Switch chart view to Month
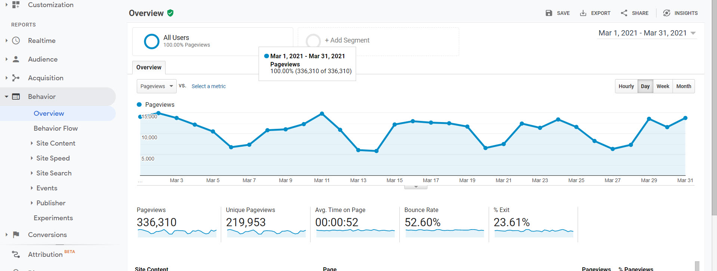The height and width of the screenshot is (271, 717). click(x=683, y=86)
